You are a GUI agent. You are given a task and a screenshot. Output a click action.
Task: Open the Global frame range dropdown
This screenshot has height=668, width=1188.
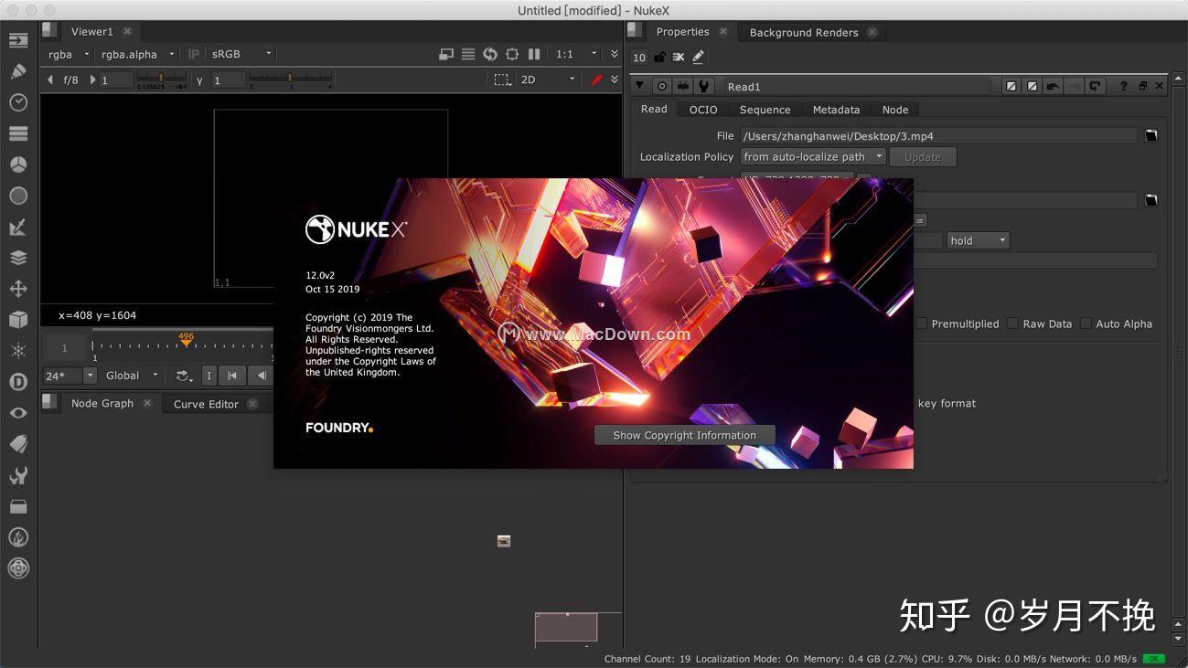(132, 376)
